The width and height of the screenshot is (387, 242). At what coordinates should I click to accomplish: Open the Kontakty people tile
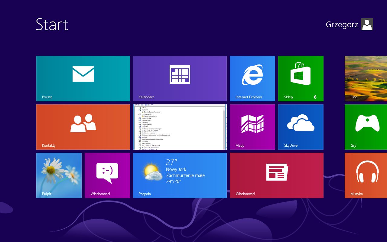coord(83,127)
